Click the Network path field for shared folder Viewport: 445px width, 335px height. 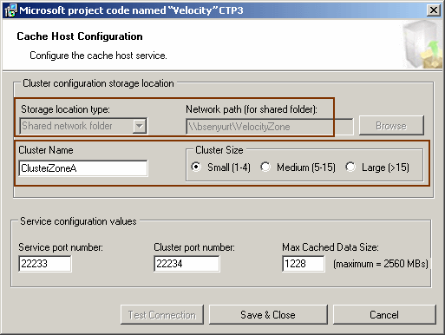click(x=270, y=127)
